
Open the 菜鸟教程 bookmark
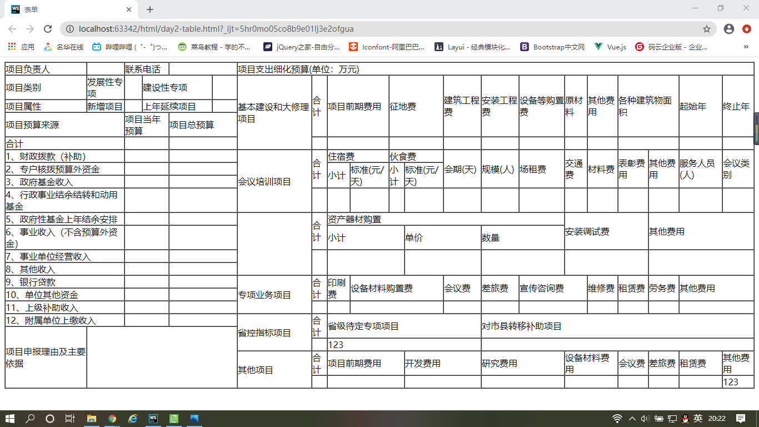214,47
